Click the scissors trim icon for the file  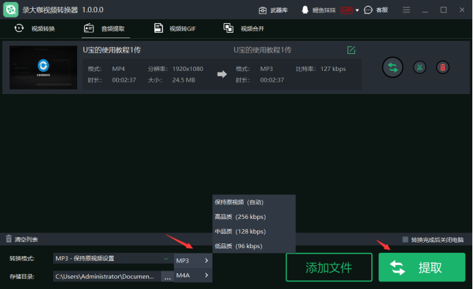[419, 67]
